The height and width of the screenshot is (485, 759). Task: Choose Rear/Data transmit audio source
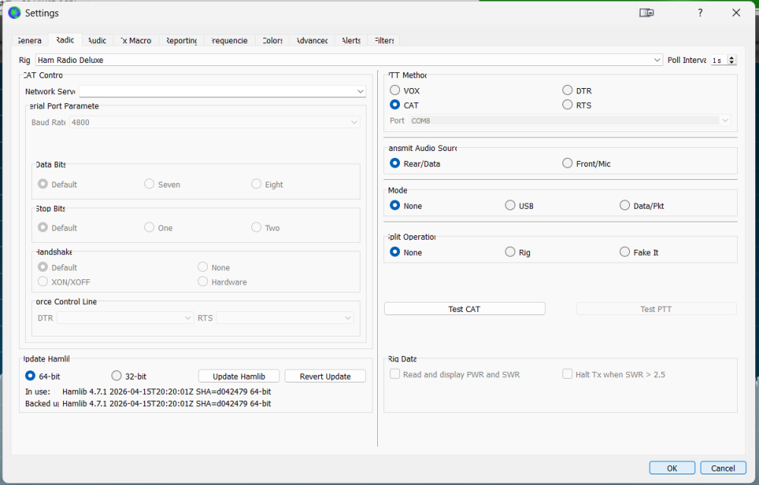(415, 164)
